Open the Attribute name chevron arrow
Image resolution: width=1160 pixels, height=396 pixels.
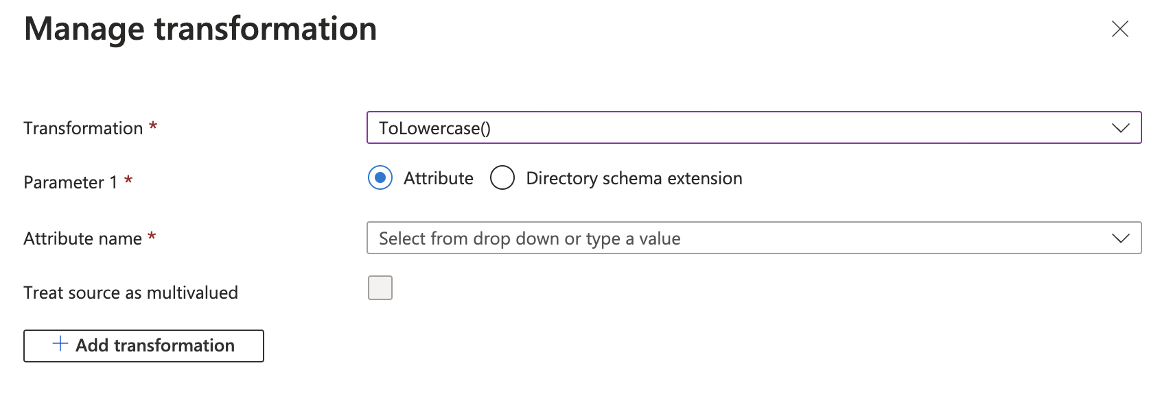pyautogui.click(x=1120, y=238)
